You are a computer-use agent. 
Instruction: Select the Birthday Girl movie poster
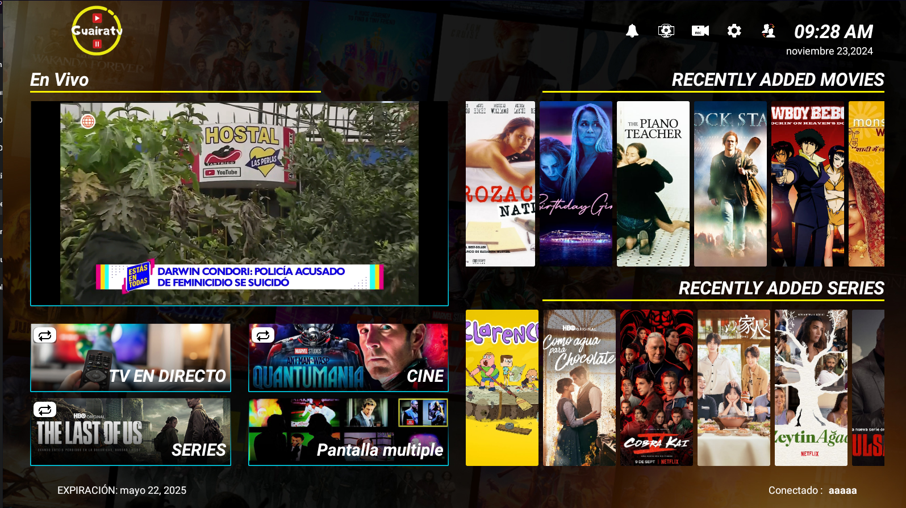[575, 184]
